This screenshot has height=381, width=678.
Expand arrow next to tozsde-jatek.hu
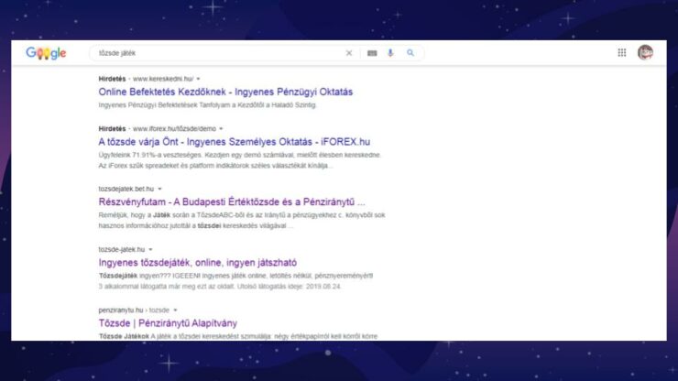[x=150, y=249]
